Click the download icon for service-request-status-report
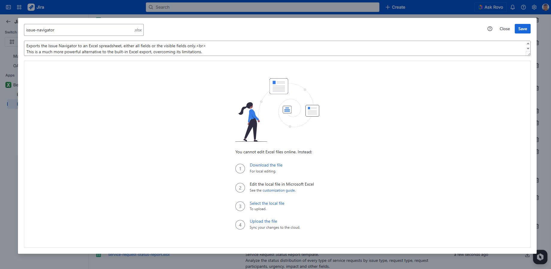The height and width of the screenshot is (269, 551). 527,255
